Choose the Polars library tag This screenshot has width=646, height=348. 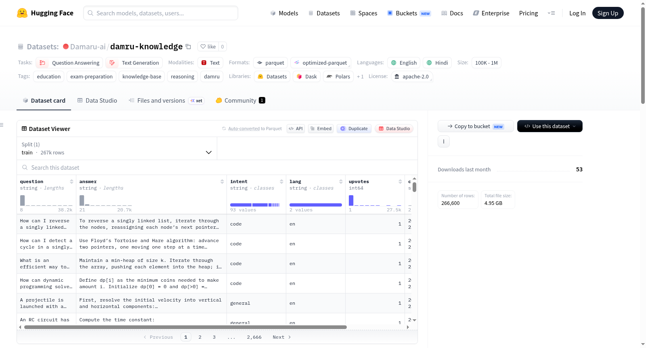[338, 76]
